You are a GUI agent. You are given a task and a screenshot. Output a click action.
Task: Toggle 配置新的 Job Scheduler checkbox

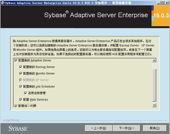21,87
